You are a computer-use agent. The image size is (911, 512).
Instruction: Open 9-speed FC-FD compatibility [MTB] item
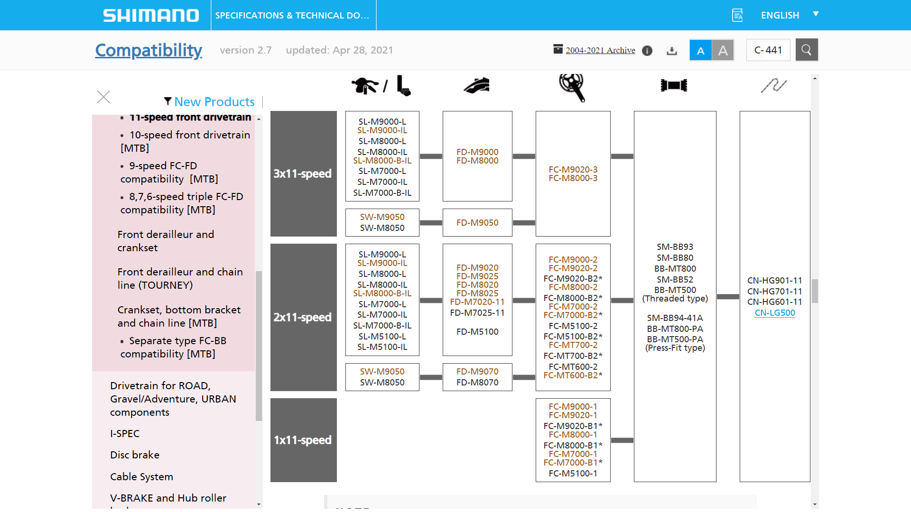(x=169, y=173)
